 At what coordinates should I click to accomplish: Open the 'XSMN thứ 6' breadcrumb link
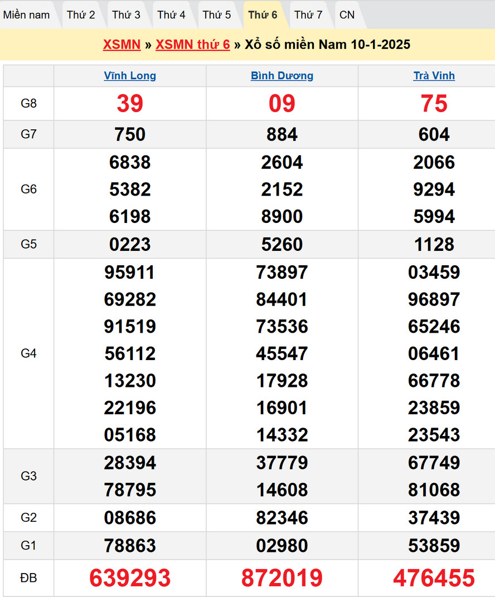point(192,45)
